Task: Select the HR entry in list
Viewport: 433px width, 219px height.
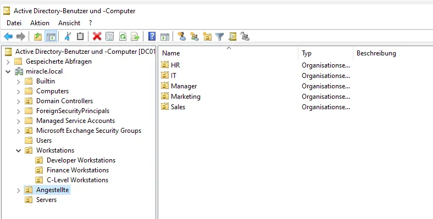Action: (175, 65)
